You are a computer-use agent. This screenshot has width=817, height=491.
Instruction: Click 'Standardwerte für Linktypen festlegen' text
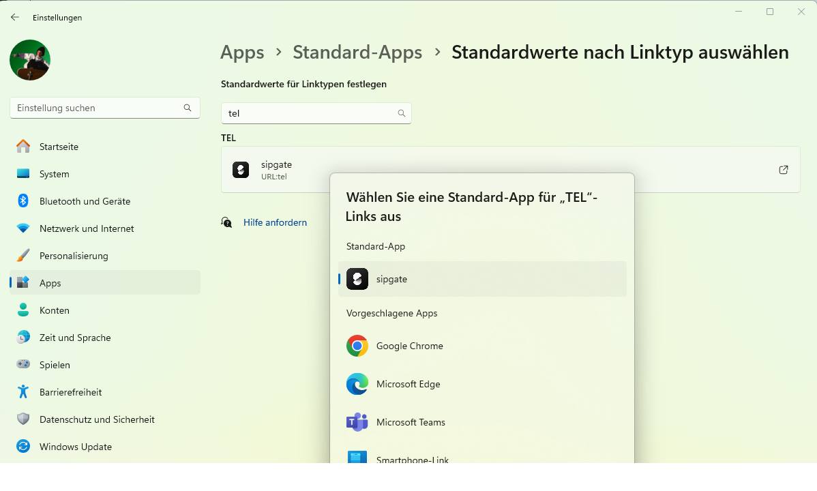pos(303,84)
